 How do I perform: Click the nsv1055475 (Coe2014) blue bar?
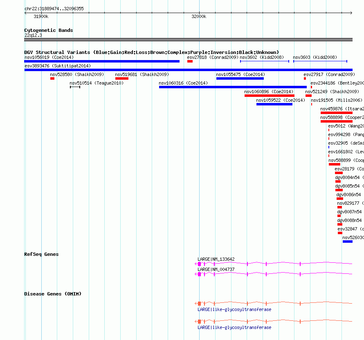[240, 78]
